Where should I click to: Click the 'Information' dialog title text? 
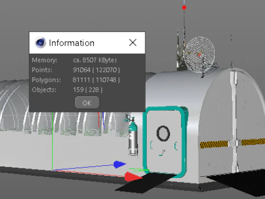(x=72, y=43)
